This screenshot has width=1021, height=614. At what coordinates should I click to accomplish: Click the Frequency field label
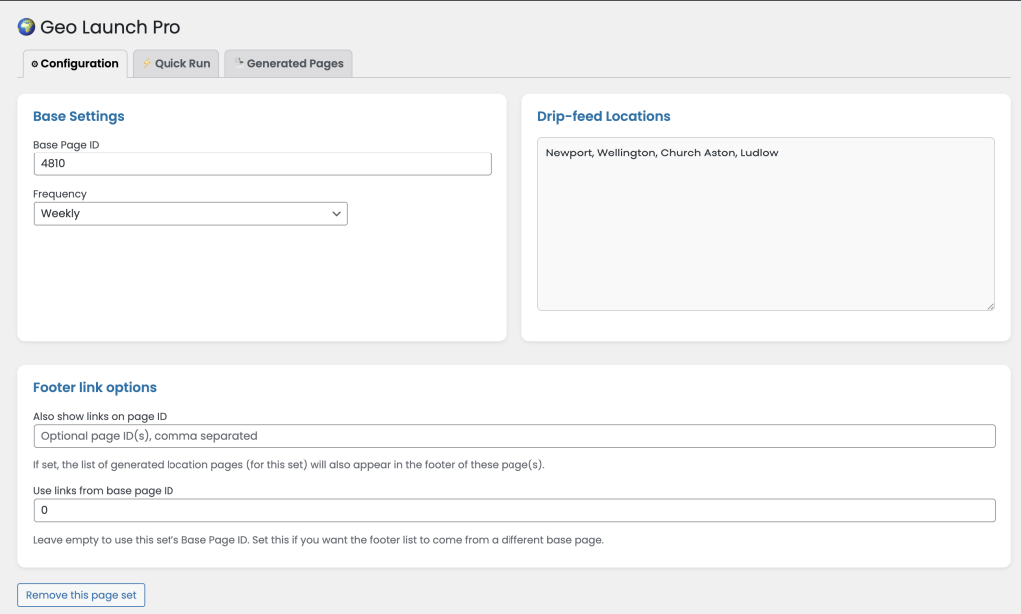click(60, 194)
